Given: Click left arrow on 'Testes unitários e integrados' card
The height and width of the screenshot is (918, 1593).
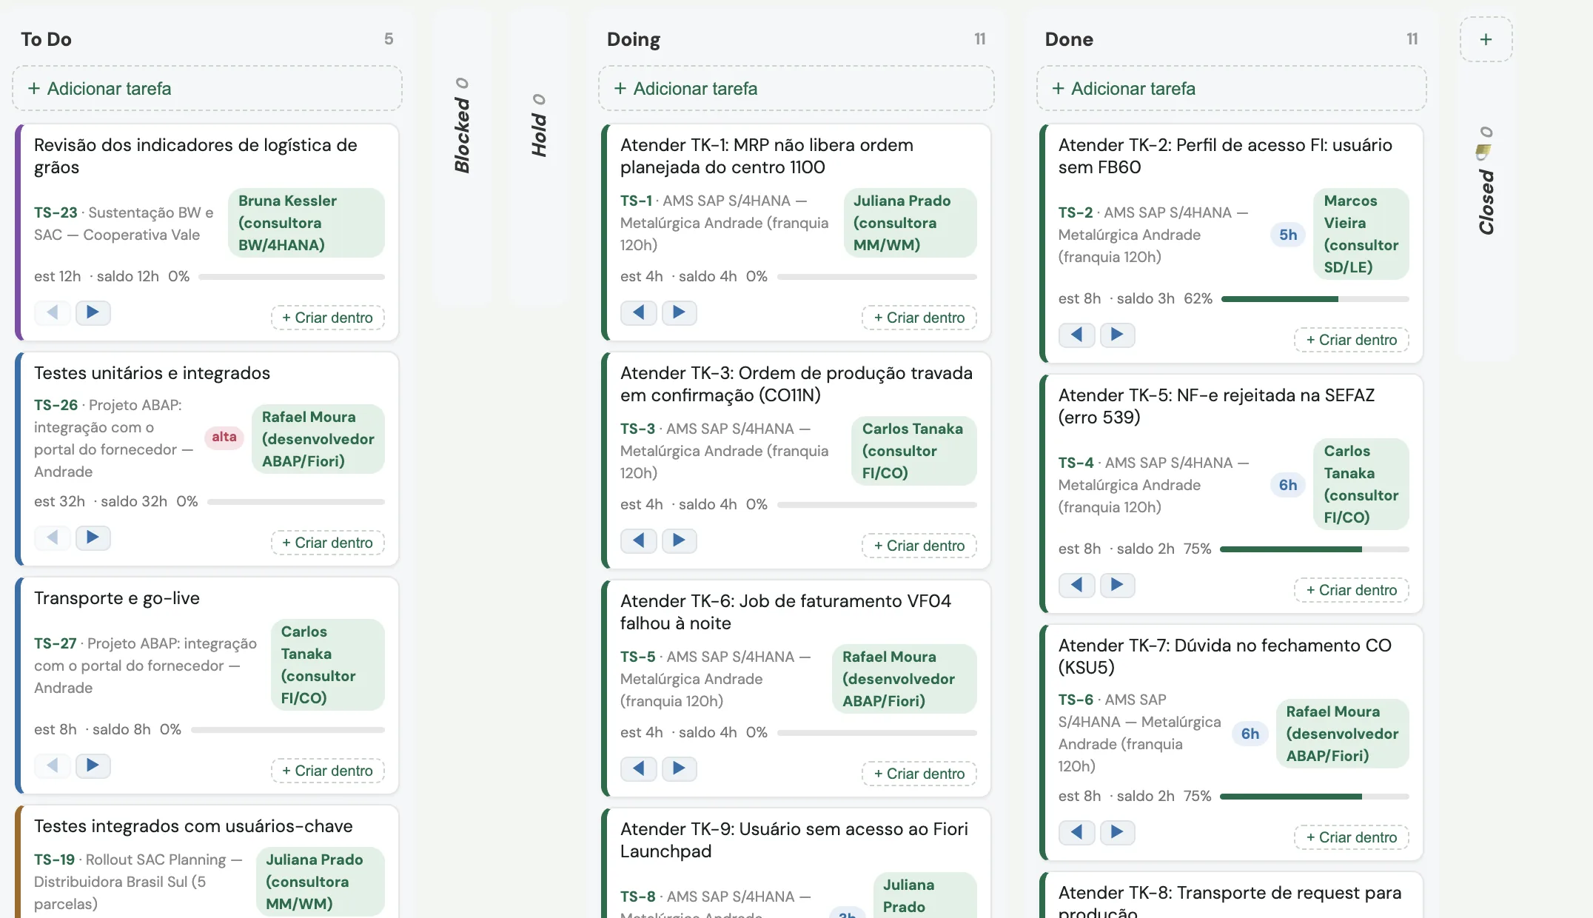Looking at the screenshot, I should (x=53, y=537).
